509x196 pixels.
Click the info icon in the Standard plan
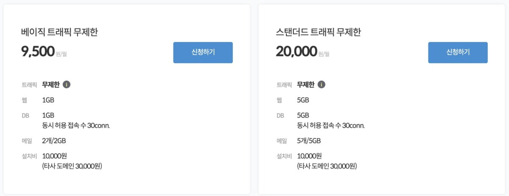(x=322, y=85)
